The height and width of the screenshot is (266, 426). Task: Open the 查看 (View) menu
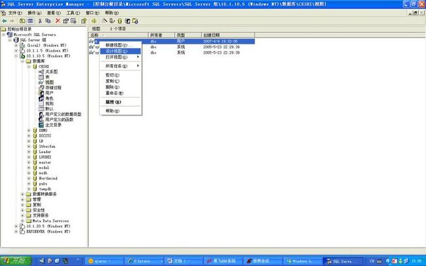click(x=54, y=12)
